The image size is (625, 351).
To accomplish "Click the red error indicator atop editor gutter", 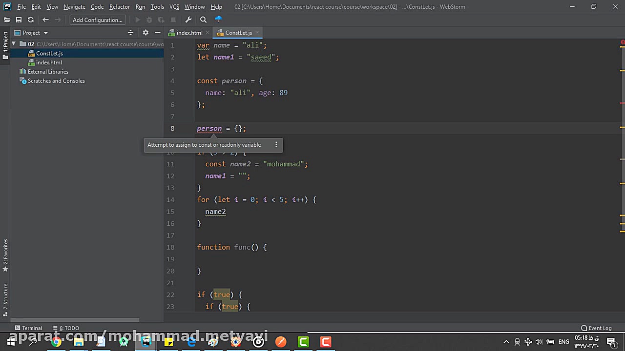I will click(x=623, y=42).
